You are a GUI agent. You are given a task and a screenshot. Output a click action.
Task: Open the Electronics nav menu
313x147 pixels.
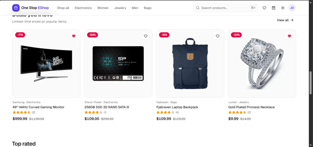tap(83, 8)
